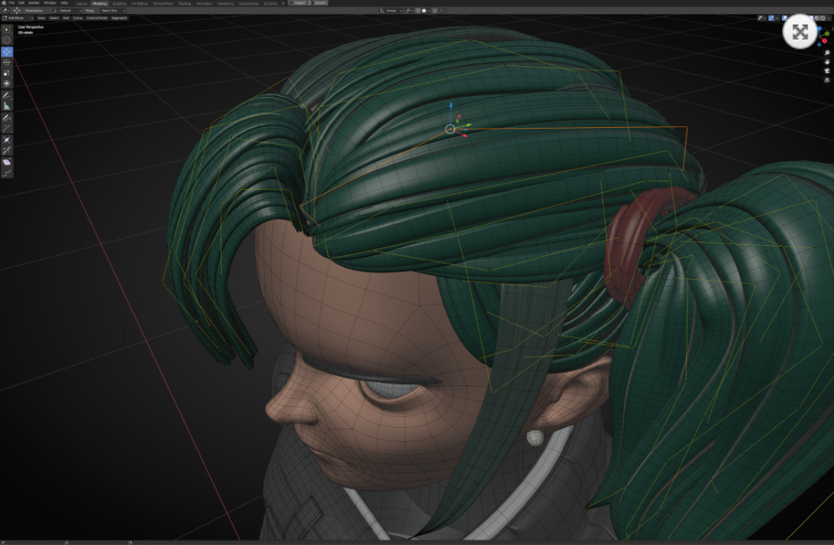Switch to the Layout workspace tab
This screenshot has width=834, height=545.
[x=81, y=3]
